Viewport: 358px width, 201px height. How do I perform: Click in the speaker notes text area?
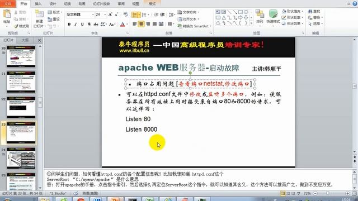(x=198, y=180)
